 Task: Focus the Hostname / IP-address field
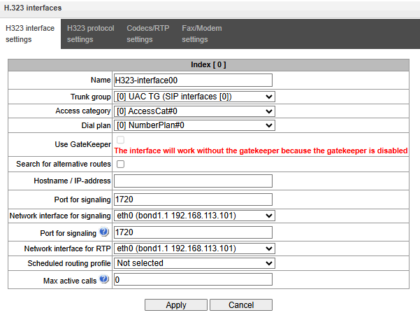(x=192, y=181)
